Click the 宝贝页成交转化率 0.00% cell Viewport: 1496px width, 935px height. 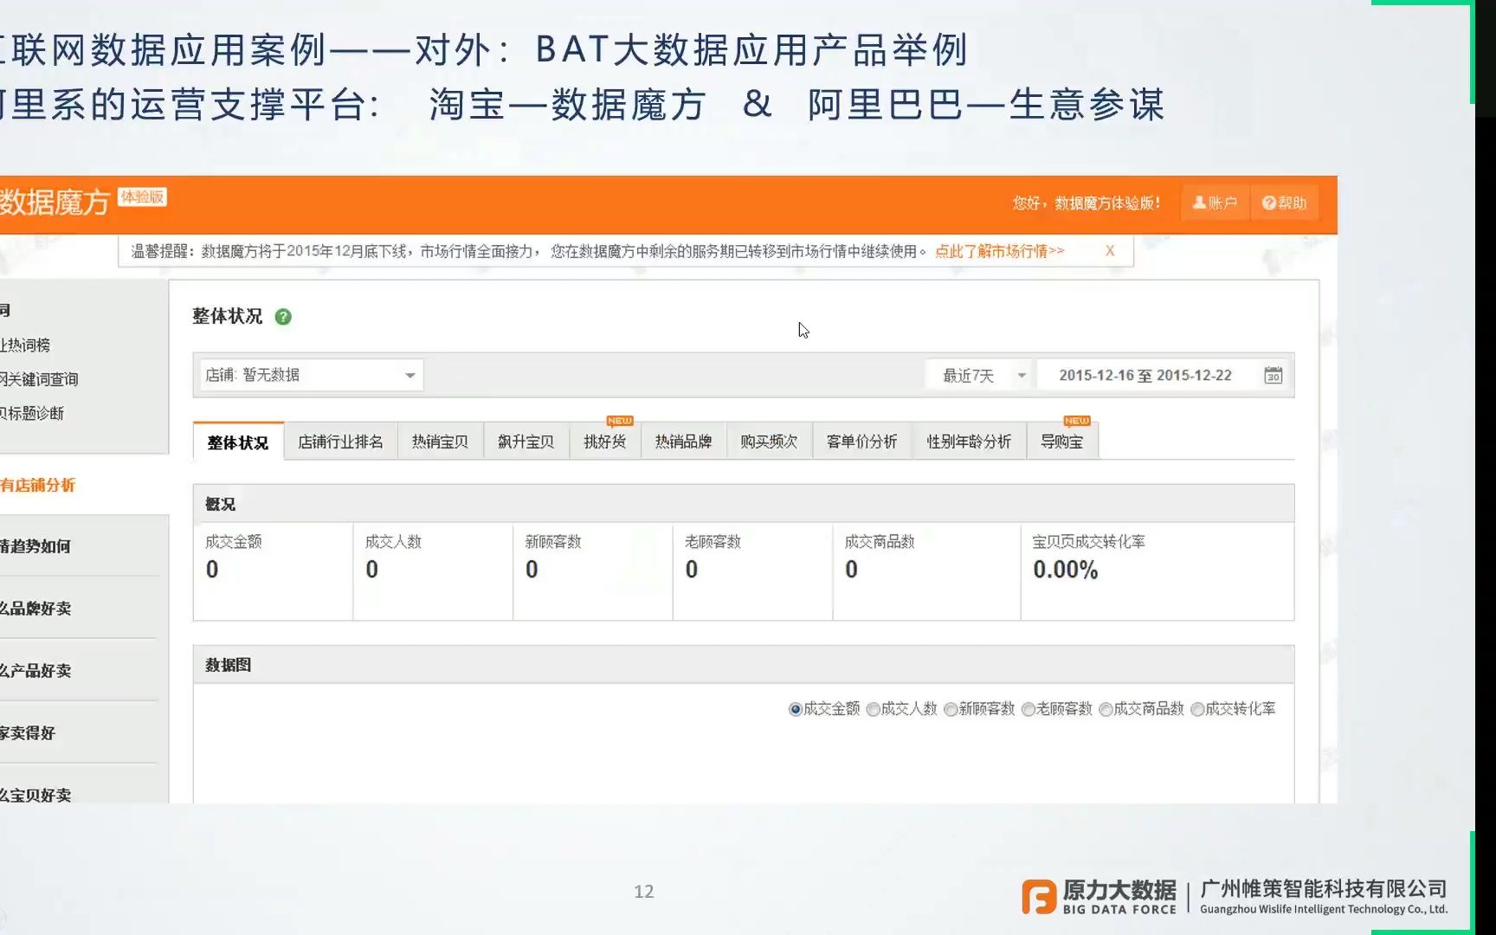pyautogui.click(x=1157, y=571)
